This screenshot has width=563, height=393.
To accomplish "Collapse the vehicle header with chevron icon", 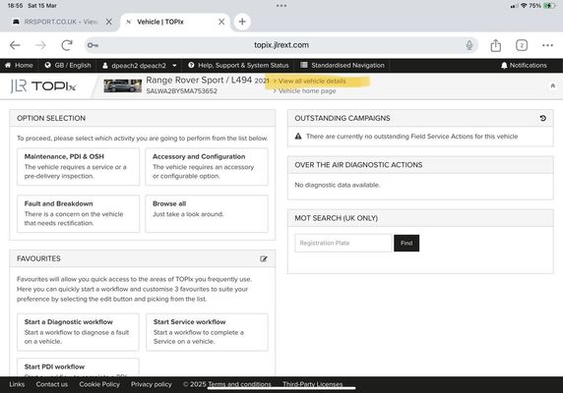I will [553, 86].
